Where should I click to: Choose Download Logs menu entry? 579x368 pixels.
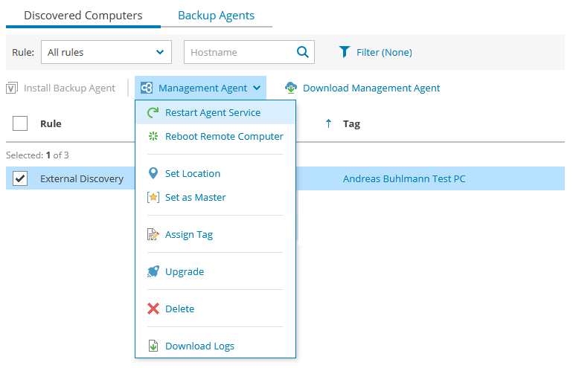pos(215,346)
